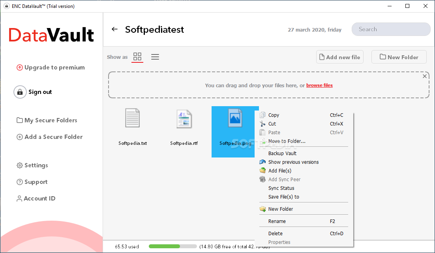Click the Sign out lock icon
The width and height of the screenshot is (435, 253).
[20, 92]
